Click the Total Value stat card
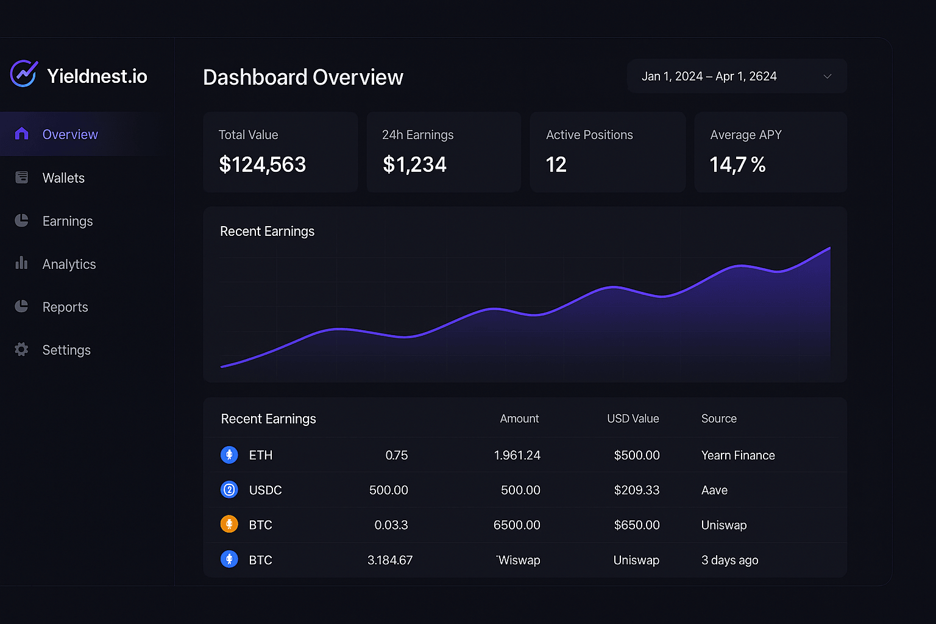This screenshot has width=936, height=624. click(280, 152)
